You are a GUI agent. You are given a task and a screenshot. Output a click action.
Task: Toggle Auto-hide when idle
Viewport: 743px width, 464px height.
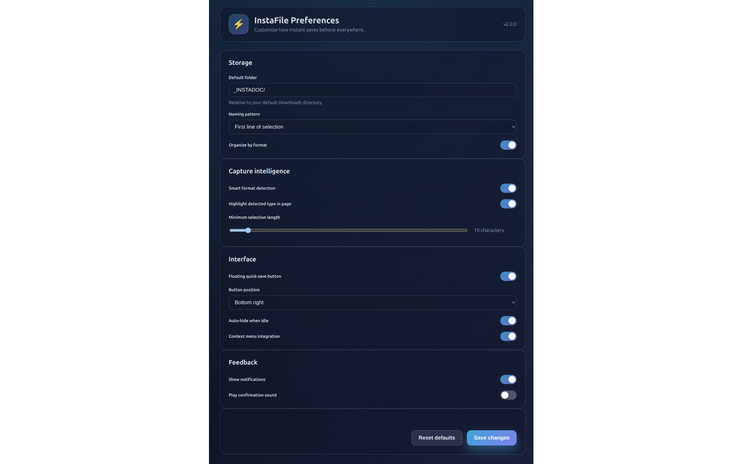pyautogui.click(x=508, y=320)
